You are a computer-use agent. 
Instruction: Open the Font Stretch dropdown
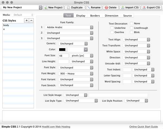[x=76, y=85]
